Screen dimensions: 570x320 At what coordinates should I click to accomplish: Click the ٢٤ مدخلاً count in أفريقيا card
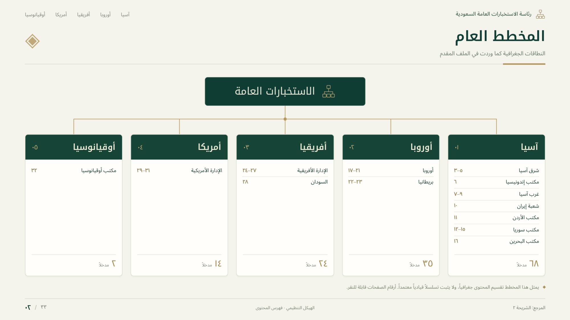[x=317, y=264]
